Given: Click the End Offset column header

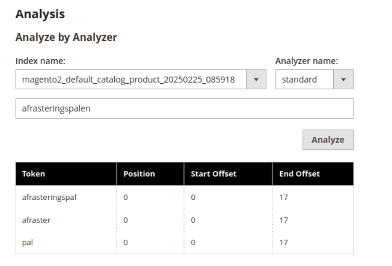Looking at the screenshot, I should pos(299,174).
